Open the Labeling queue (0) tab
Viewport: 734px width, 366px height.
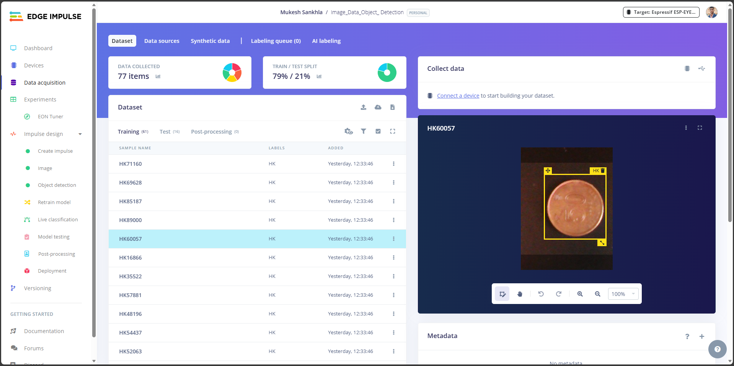tap(276, 41)
